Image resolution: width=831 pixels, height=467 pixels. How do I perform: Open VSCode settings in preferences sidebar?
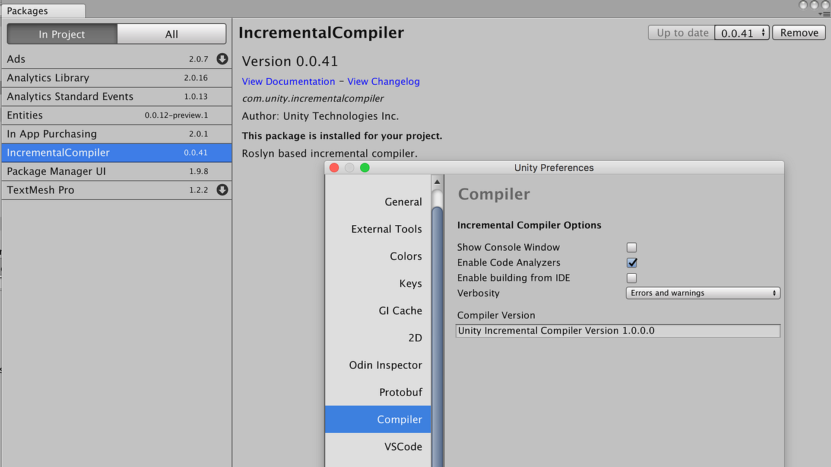[404, 446]
